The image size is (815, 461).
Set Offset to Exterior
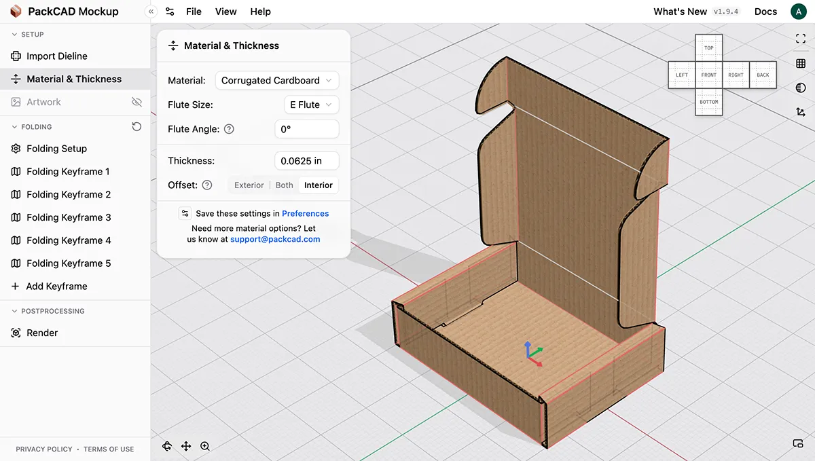(249, 185)
